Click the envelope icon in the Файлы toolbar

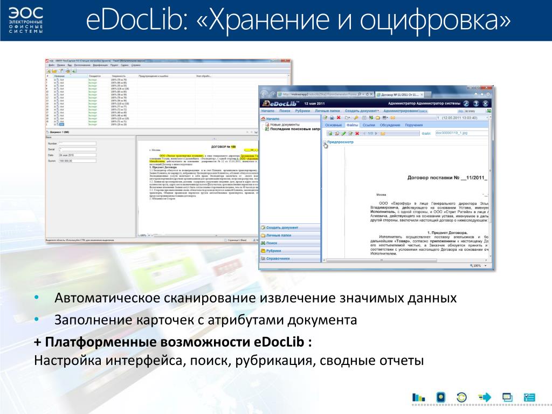pos(383,133)
